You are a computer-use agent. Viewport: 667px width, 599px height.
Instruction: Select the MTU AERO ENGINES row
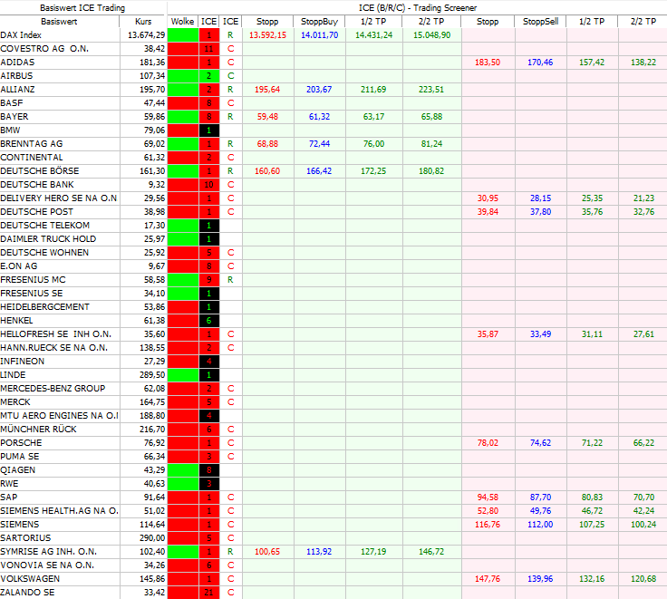click(59, 416)
